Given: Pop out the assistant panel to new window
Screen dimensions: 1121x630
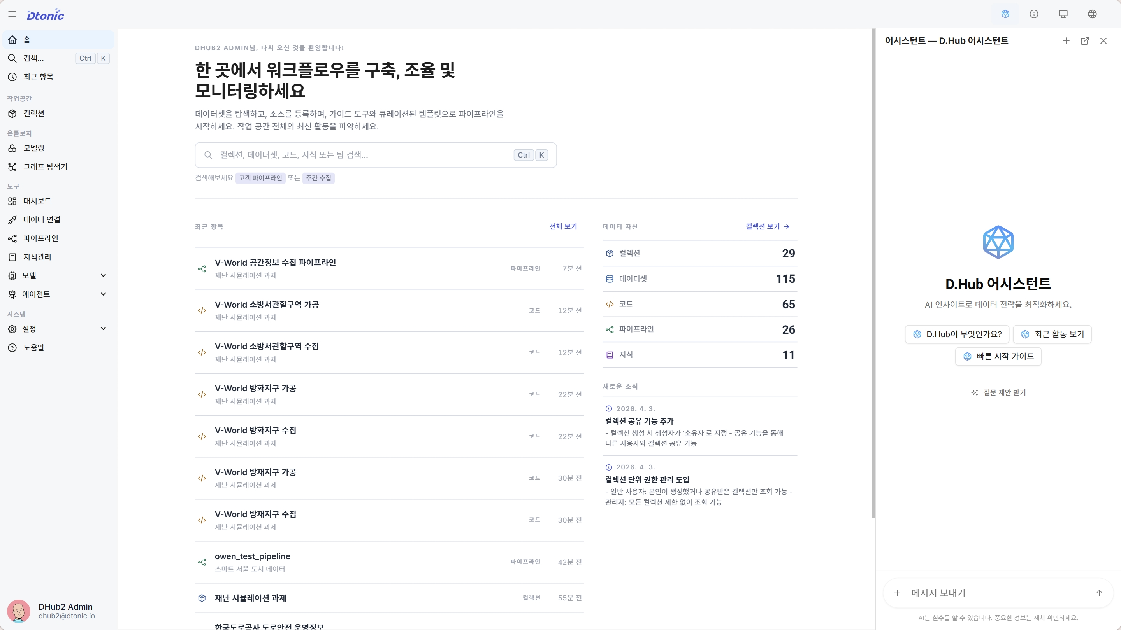Looking at the screenshot, I should click(x=1084, y=41).
